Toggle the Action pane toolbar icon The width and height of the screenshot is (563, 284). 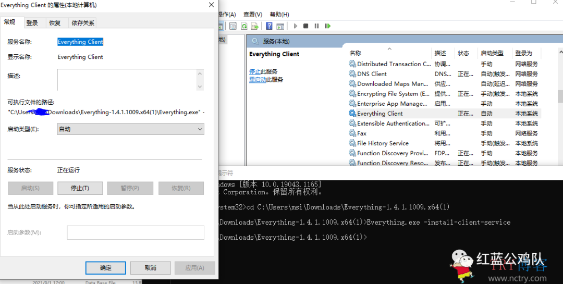pyautogui.click(x=280, y=26)
